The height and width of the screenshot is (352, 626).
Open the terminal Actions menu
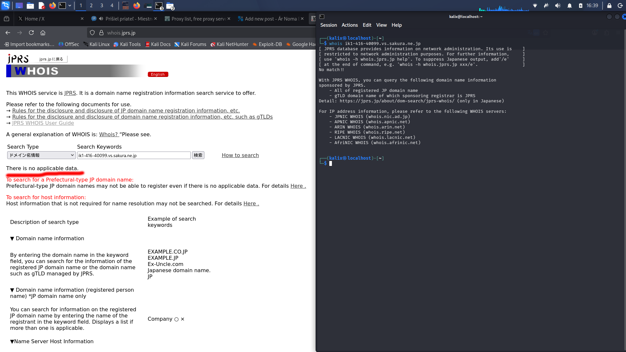[350, 25]
